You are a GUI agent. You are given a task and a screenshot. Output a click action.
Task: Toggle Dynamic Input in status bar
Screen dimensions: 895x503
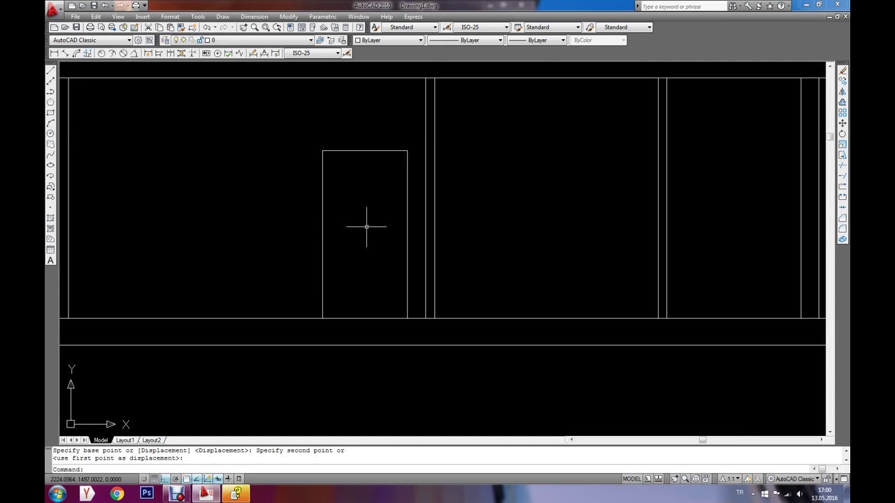click(218, 479)
